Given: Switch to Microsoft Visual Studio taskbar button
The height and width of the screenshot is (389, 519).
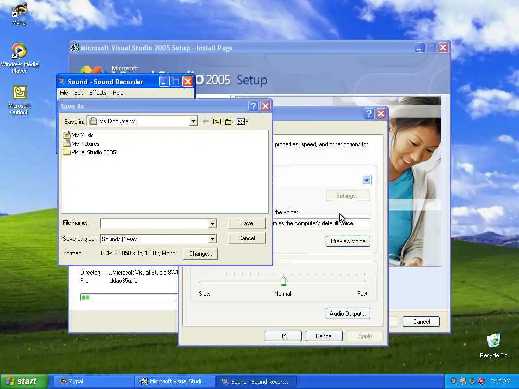Looking at the screenshot, I should [175, 382].
